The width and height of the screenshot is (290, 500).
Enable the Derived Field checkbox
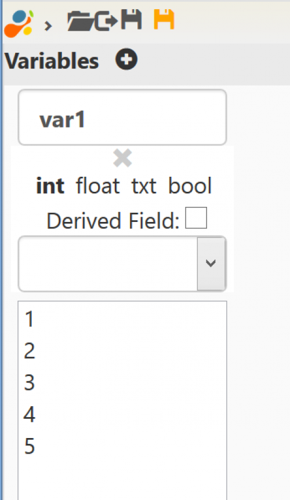point(196,218)
